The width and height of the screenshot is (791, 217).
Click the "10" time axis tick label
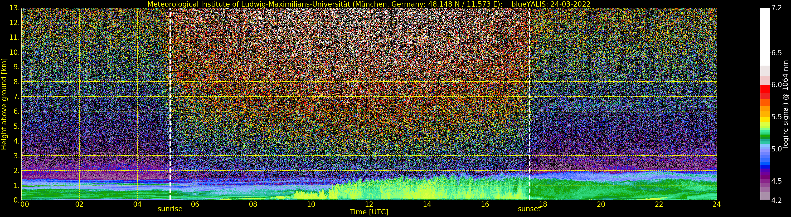(x=311, y=204)
